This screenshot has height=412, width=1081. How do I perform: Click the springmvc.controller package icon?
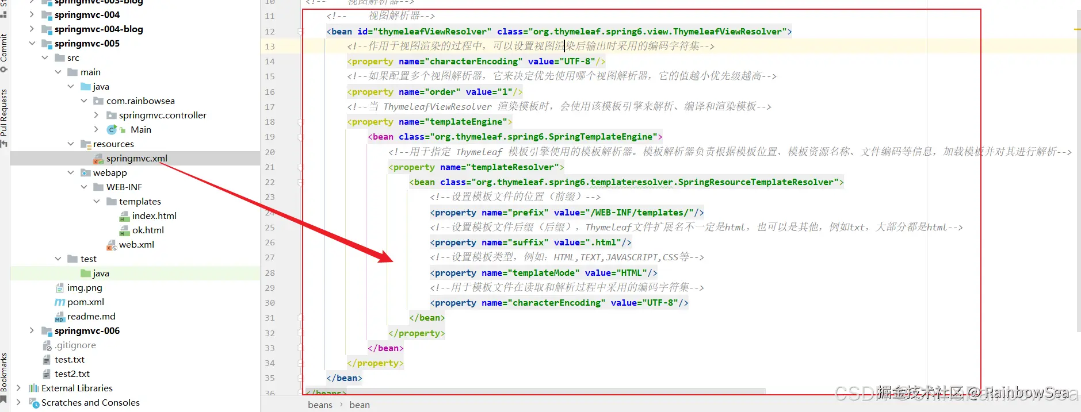point(112,115)
